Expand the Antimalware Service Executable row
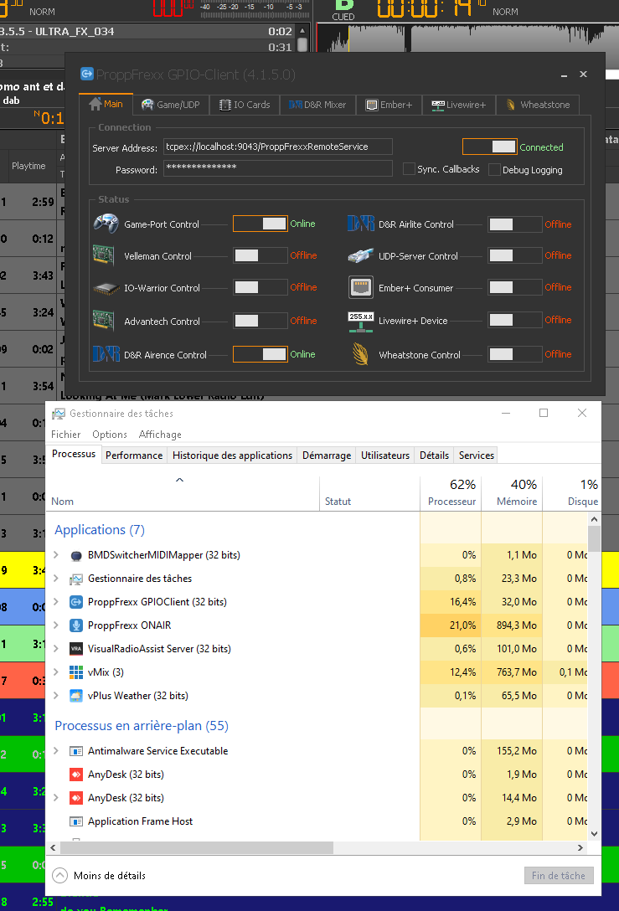This screenshot has width=619, height=911. point(56,750)
